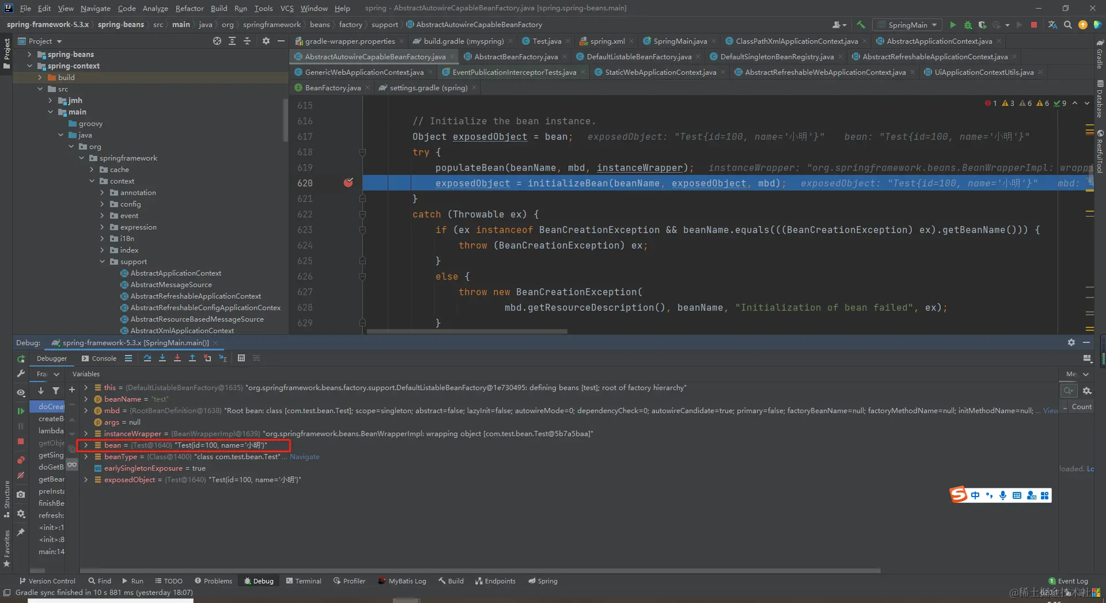
Task: Build project with the green hammer icon
Action: 861,25
